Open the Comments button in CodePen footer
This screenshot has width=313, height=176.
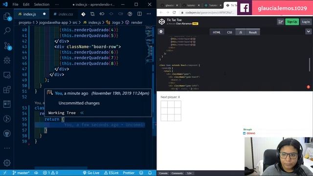click(x=177, y=173)
